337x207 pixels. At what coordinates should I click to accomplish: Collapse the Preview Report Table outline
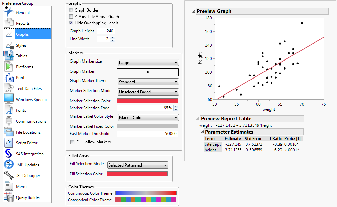[x=198, y=119]
